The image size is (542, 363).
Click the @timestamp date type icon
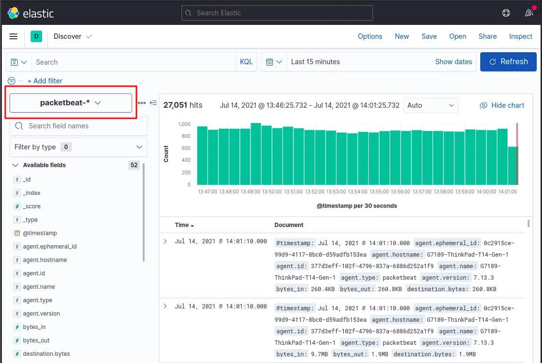coord(17,233)
